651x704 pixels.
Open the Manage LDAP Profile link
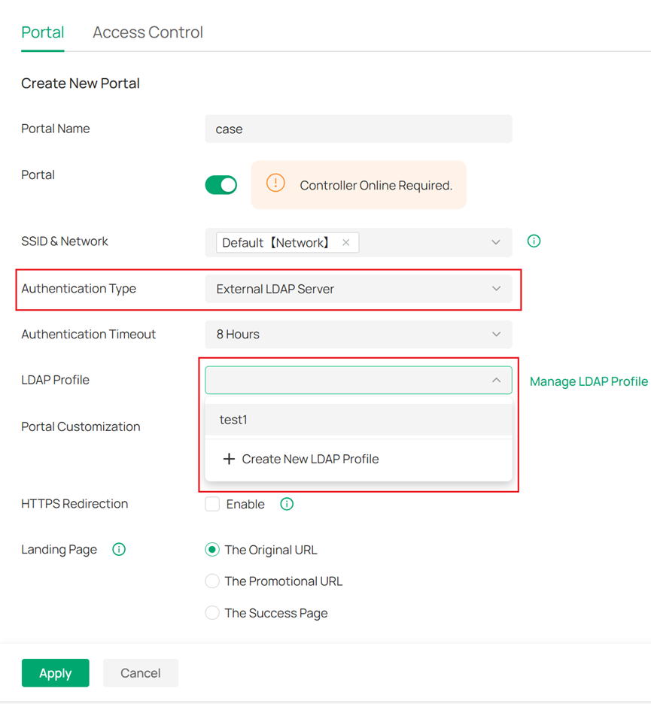(589, 381)
